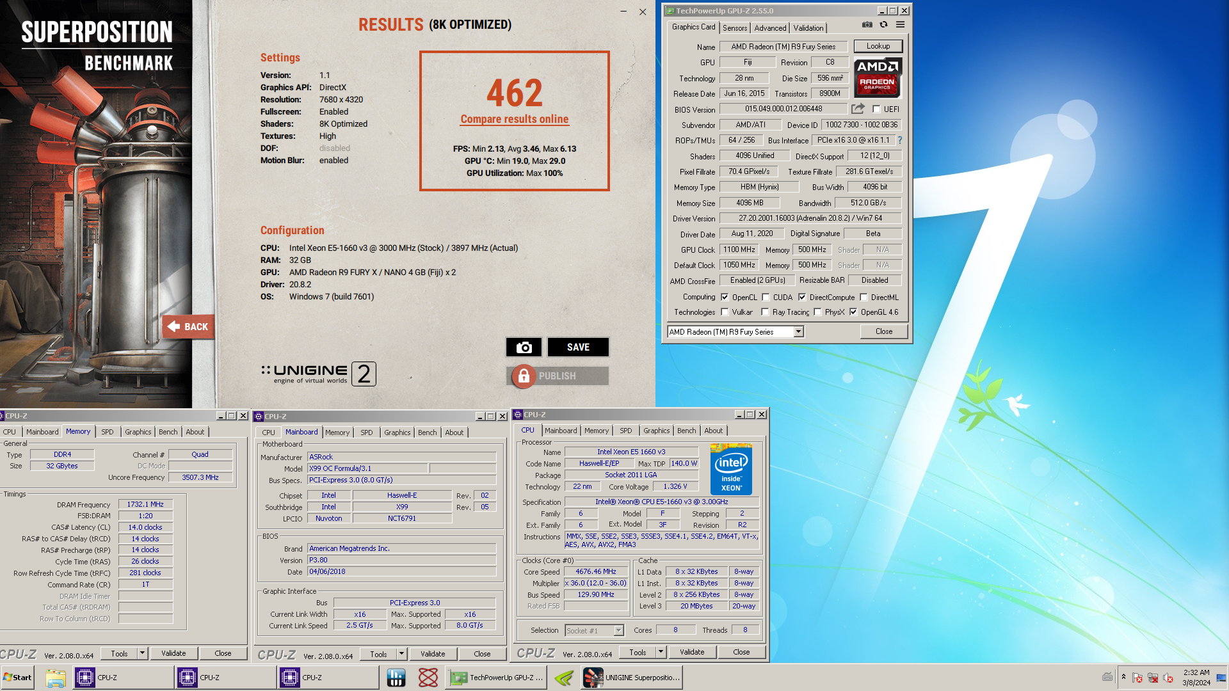The image size is (1229, 691).
Task: Click the GPU-Z screenshot camera icon
Action: (x=867, y=25)
